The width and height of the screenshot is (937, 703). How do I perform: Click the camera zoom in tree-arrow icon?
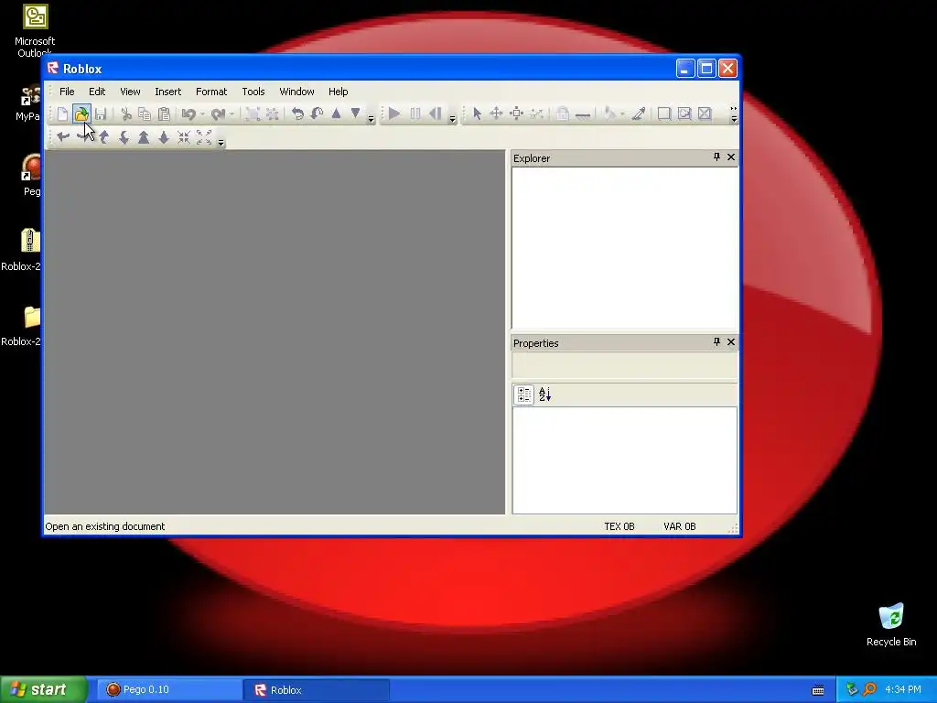[144, 137]
